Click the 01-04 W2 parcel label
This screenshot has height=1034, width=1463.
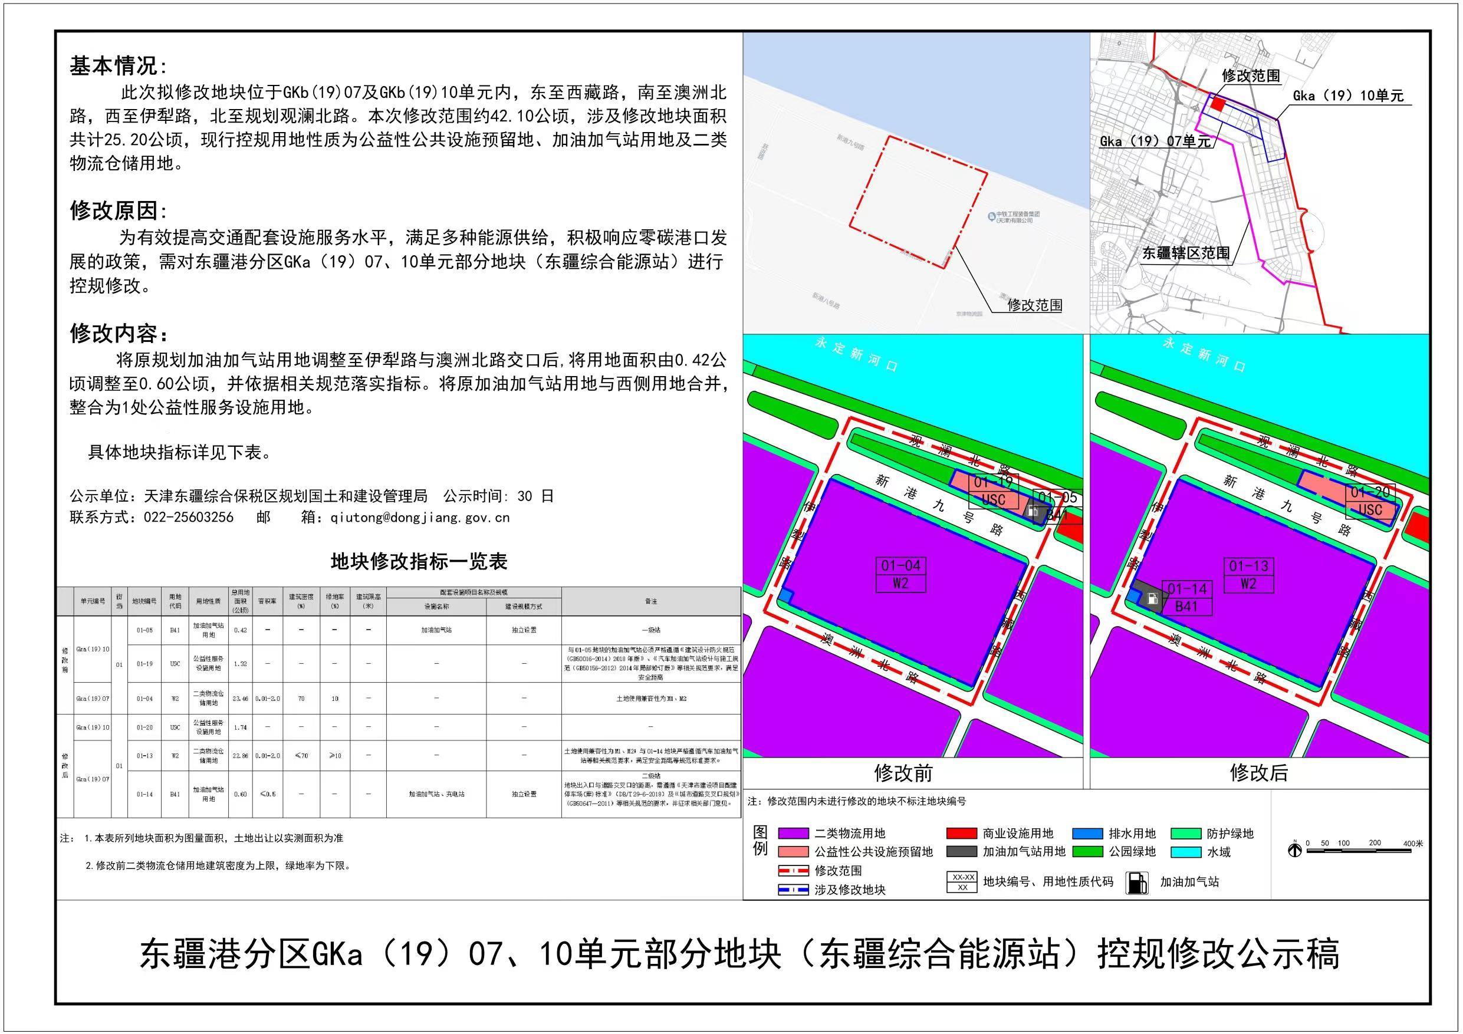click(x=900, y=574)
